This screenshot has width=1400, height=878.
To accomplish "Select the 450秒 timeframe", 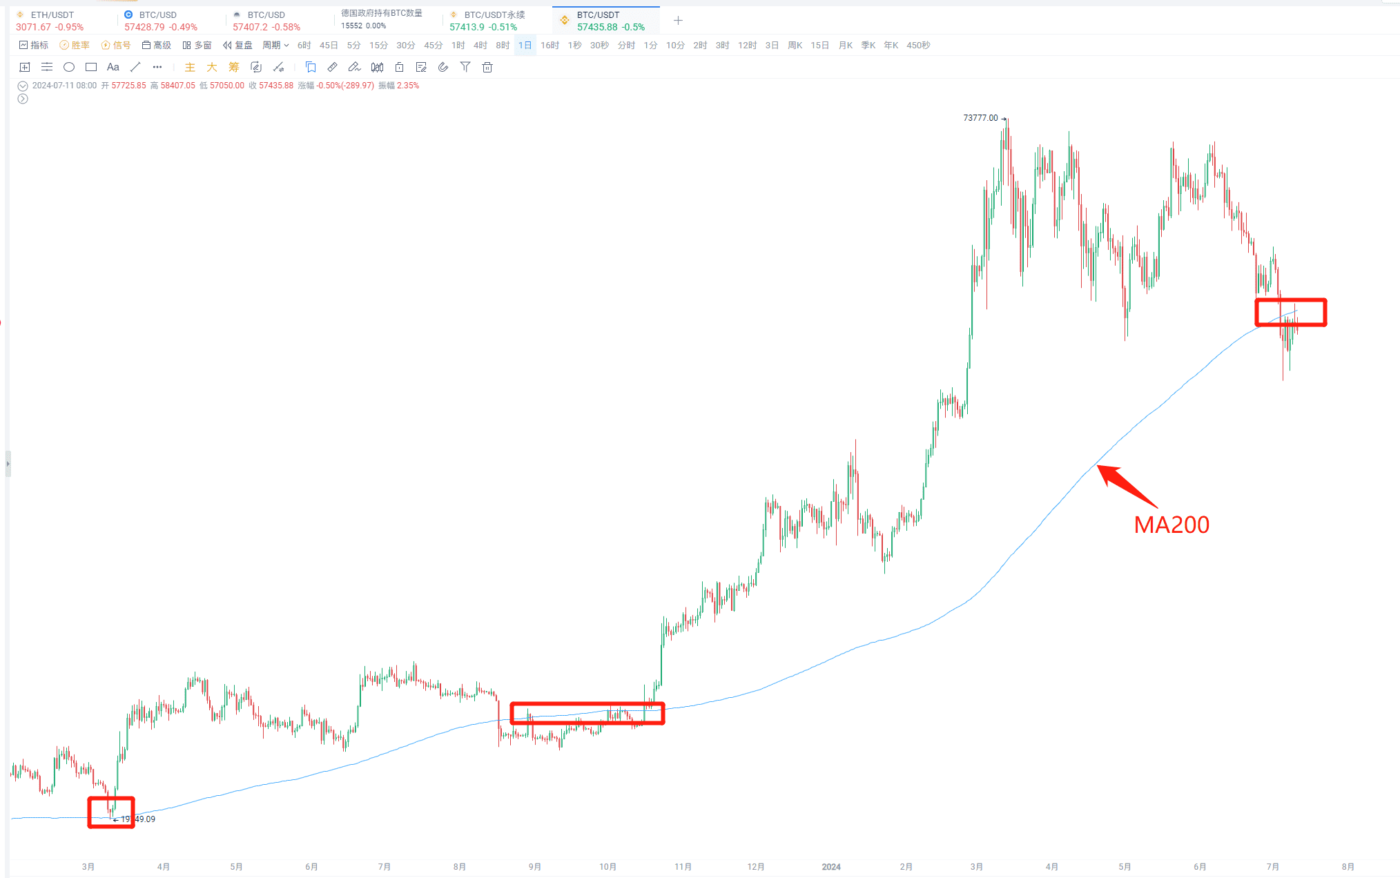I will pyautogui.click(x=918, y=46).
